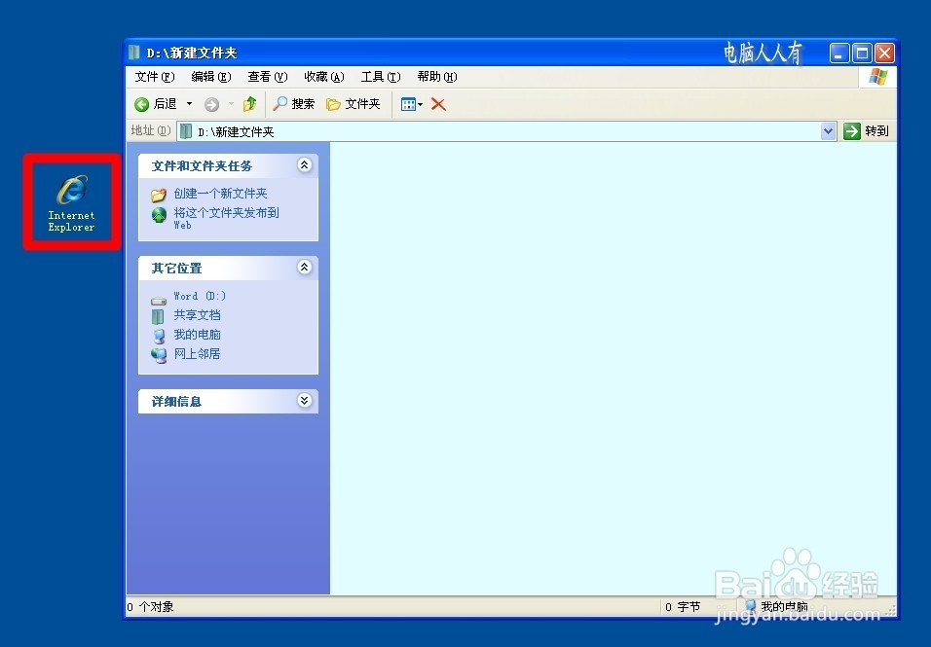
Task: Click the globe publish-to-Web icon
Action: click(x=159, y=215)
